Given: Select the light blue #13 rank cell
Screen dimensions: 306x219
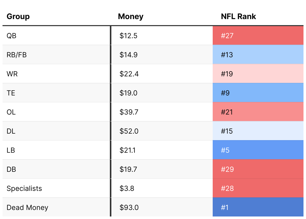Looking at the screenshot, I should point(258,55).
